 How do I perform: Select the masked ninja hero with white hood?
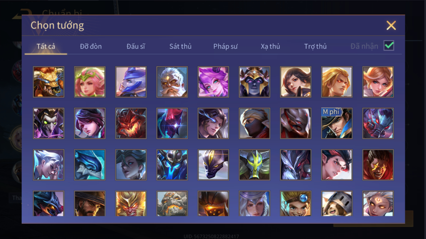[x=254, y=123]
